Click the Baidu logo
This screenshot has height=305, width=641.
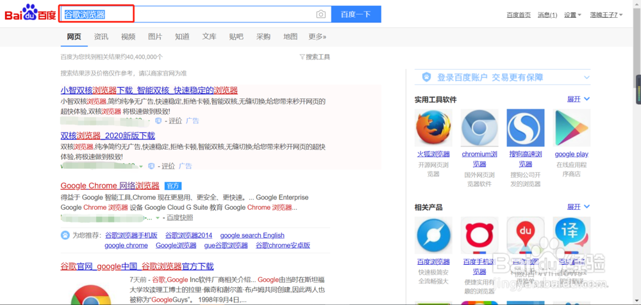30,13
